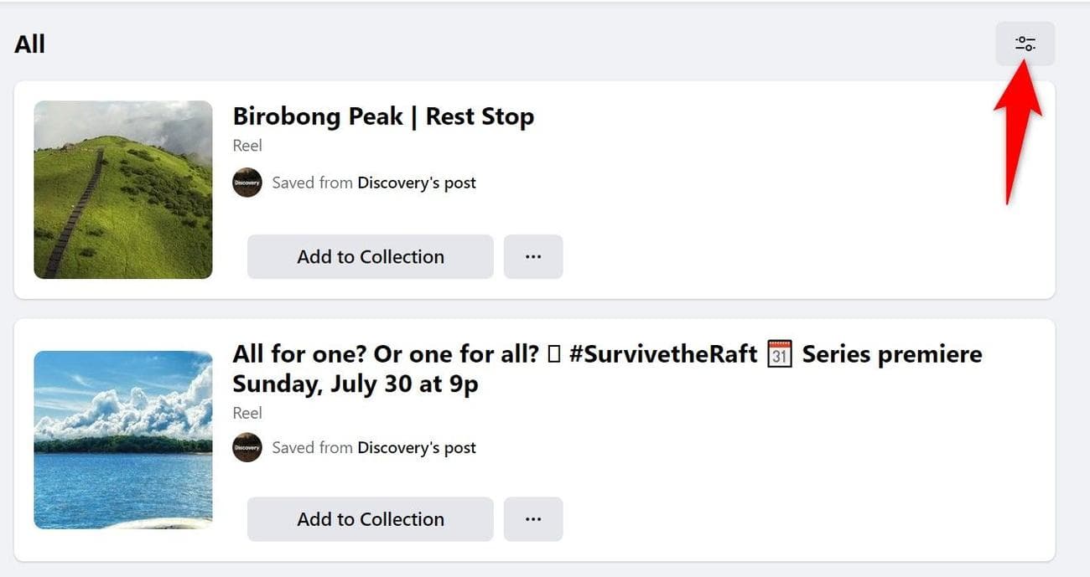Open more options for Birobong Peak reel
Viewport: 1090px width, 577px height.
tap(533, 257)
